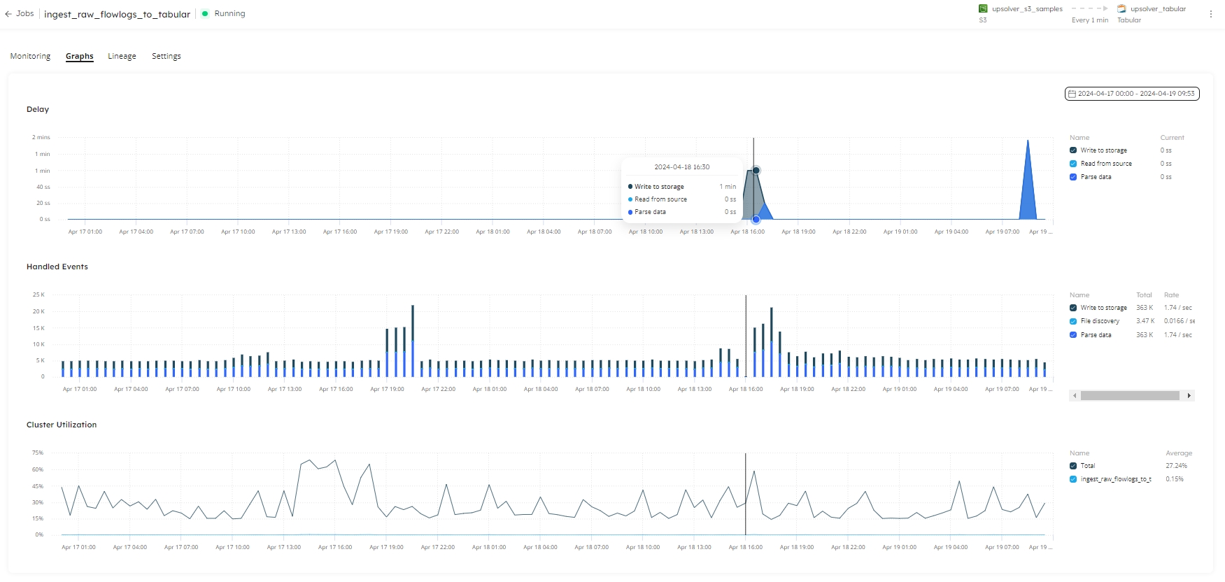Toggle ingest_raw_flowlogs series in Cluster Utilization

coord(1073,479)
